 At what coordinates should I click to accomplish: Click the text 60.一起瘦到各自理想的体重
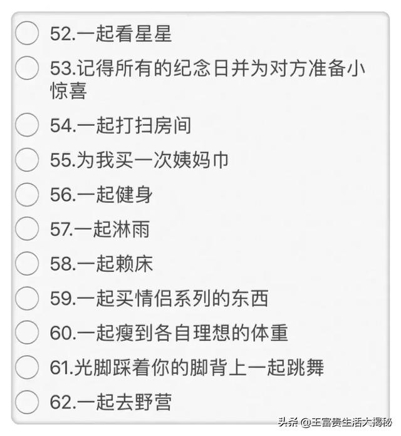point(169,333)
